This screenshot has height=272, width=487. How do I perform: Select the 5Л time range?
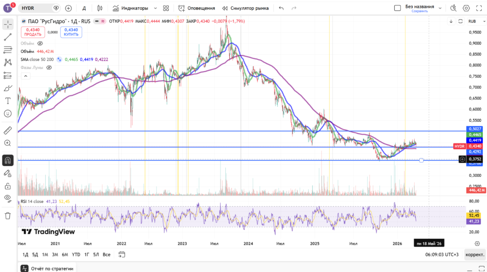tap(96, 254)
